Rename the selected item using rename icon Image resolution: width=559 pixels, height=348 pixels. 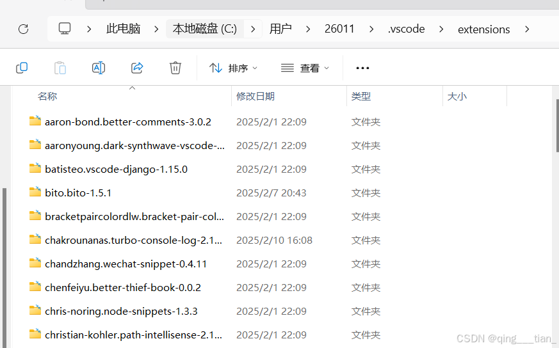pyautogui.click(x=99, y=68)
